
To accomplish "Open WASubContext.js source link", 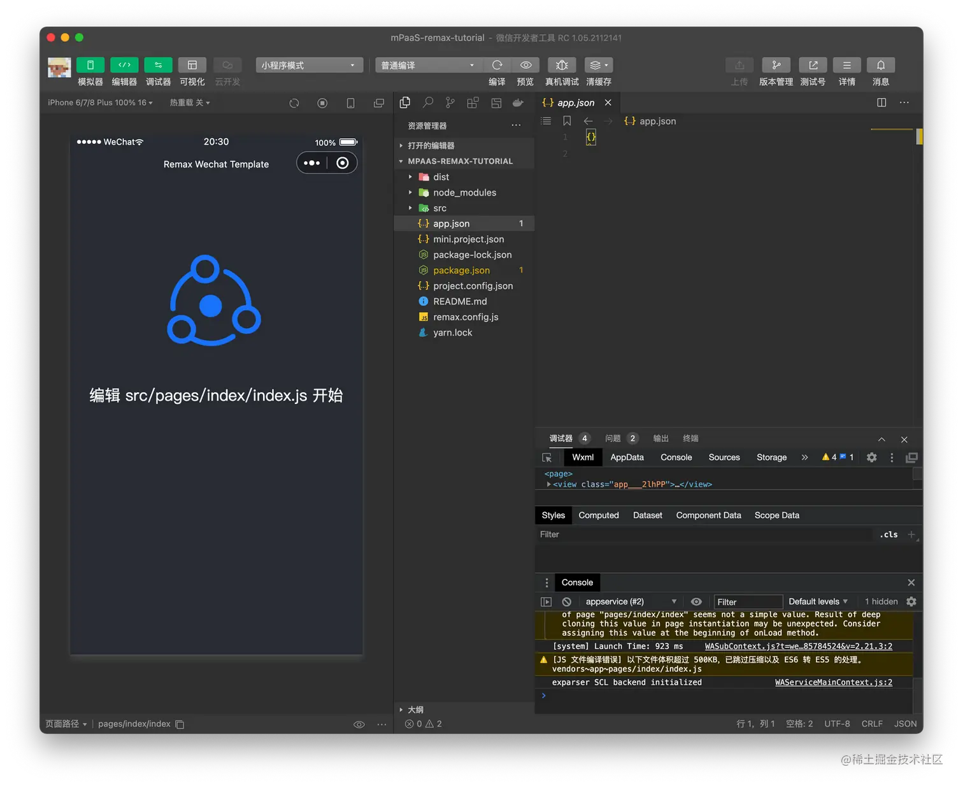I will point(798,646).
